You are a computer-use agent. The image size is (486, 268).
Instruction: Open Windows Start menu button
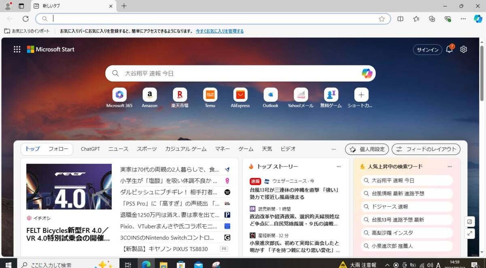pyautogui.click(x=8, y=265)
